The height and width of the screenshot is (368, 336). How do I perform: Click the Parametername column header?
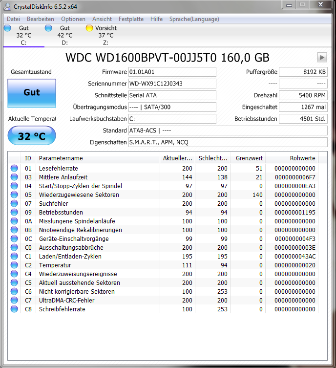[x=98, y=158]
